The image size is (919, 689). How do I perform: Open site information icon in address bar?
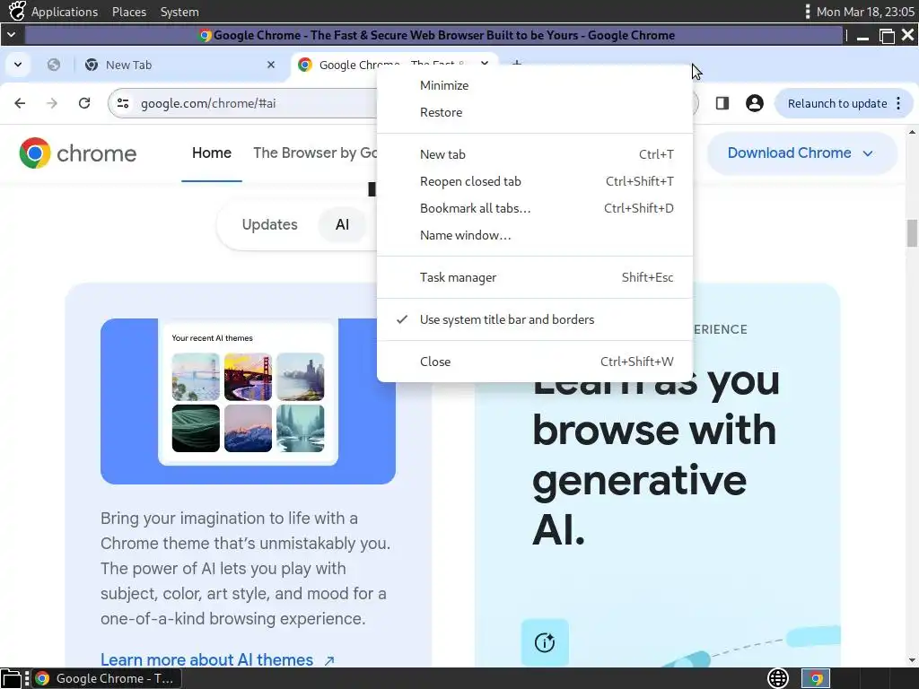pos(123,104)
